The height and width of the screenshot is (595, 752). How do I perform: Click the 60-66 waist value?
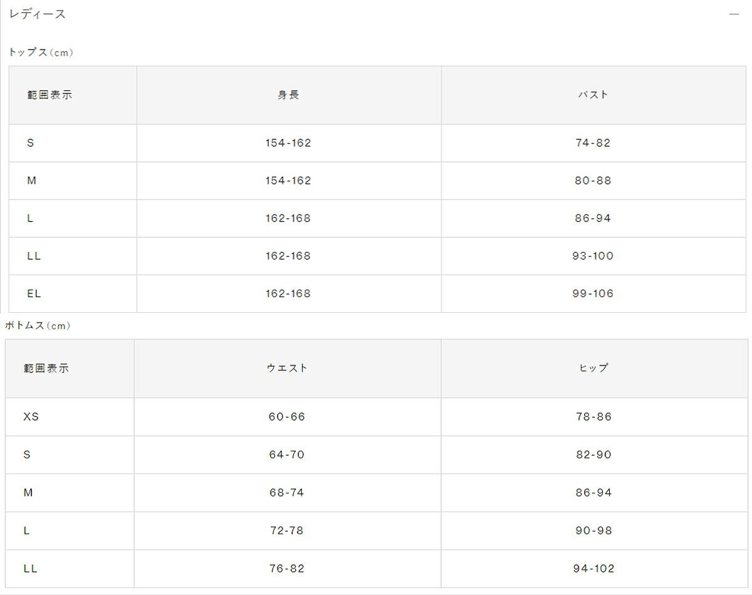click(x=287, y=417)
